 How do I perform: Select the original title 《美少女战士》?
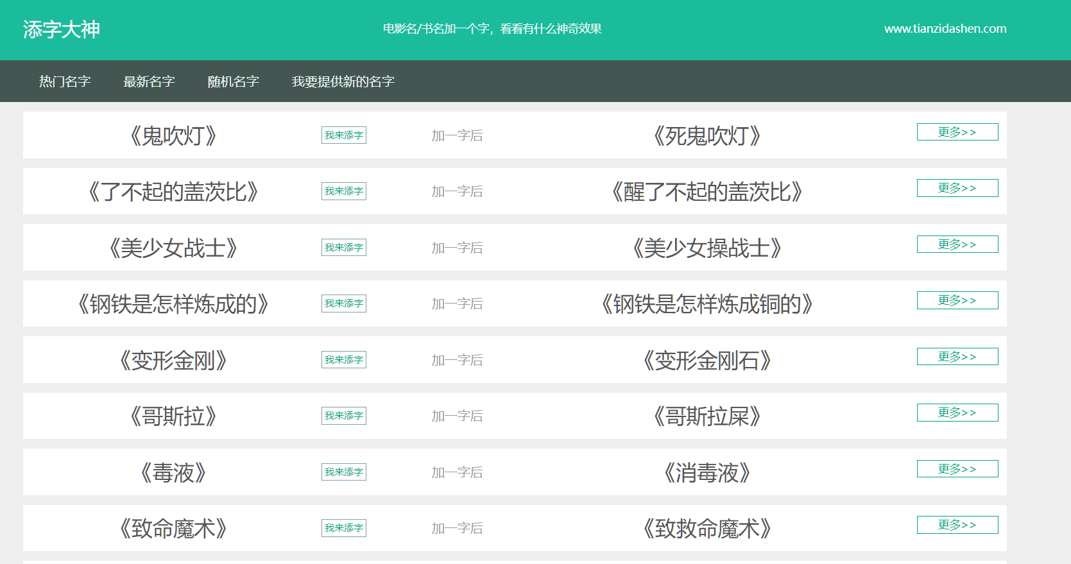point(173,248)
